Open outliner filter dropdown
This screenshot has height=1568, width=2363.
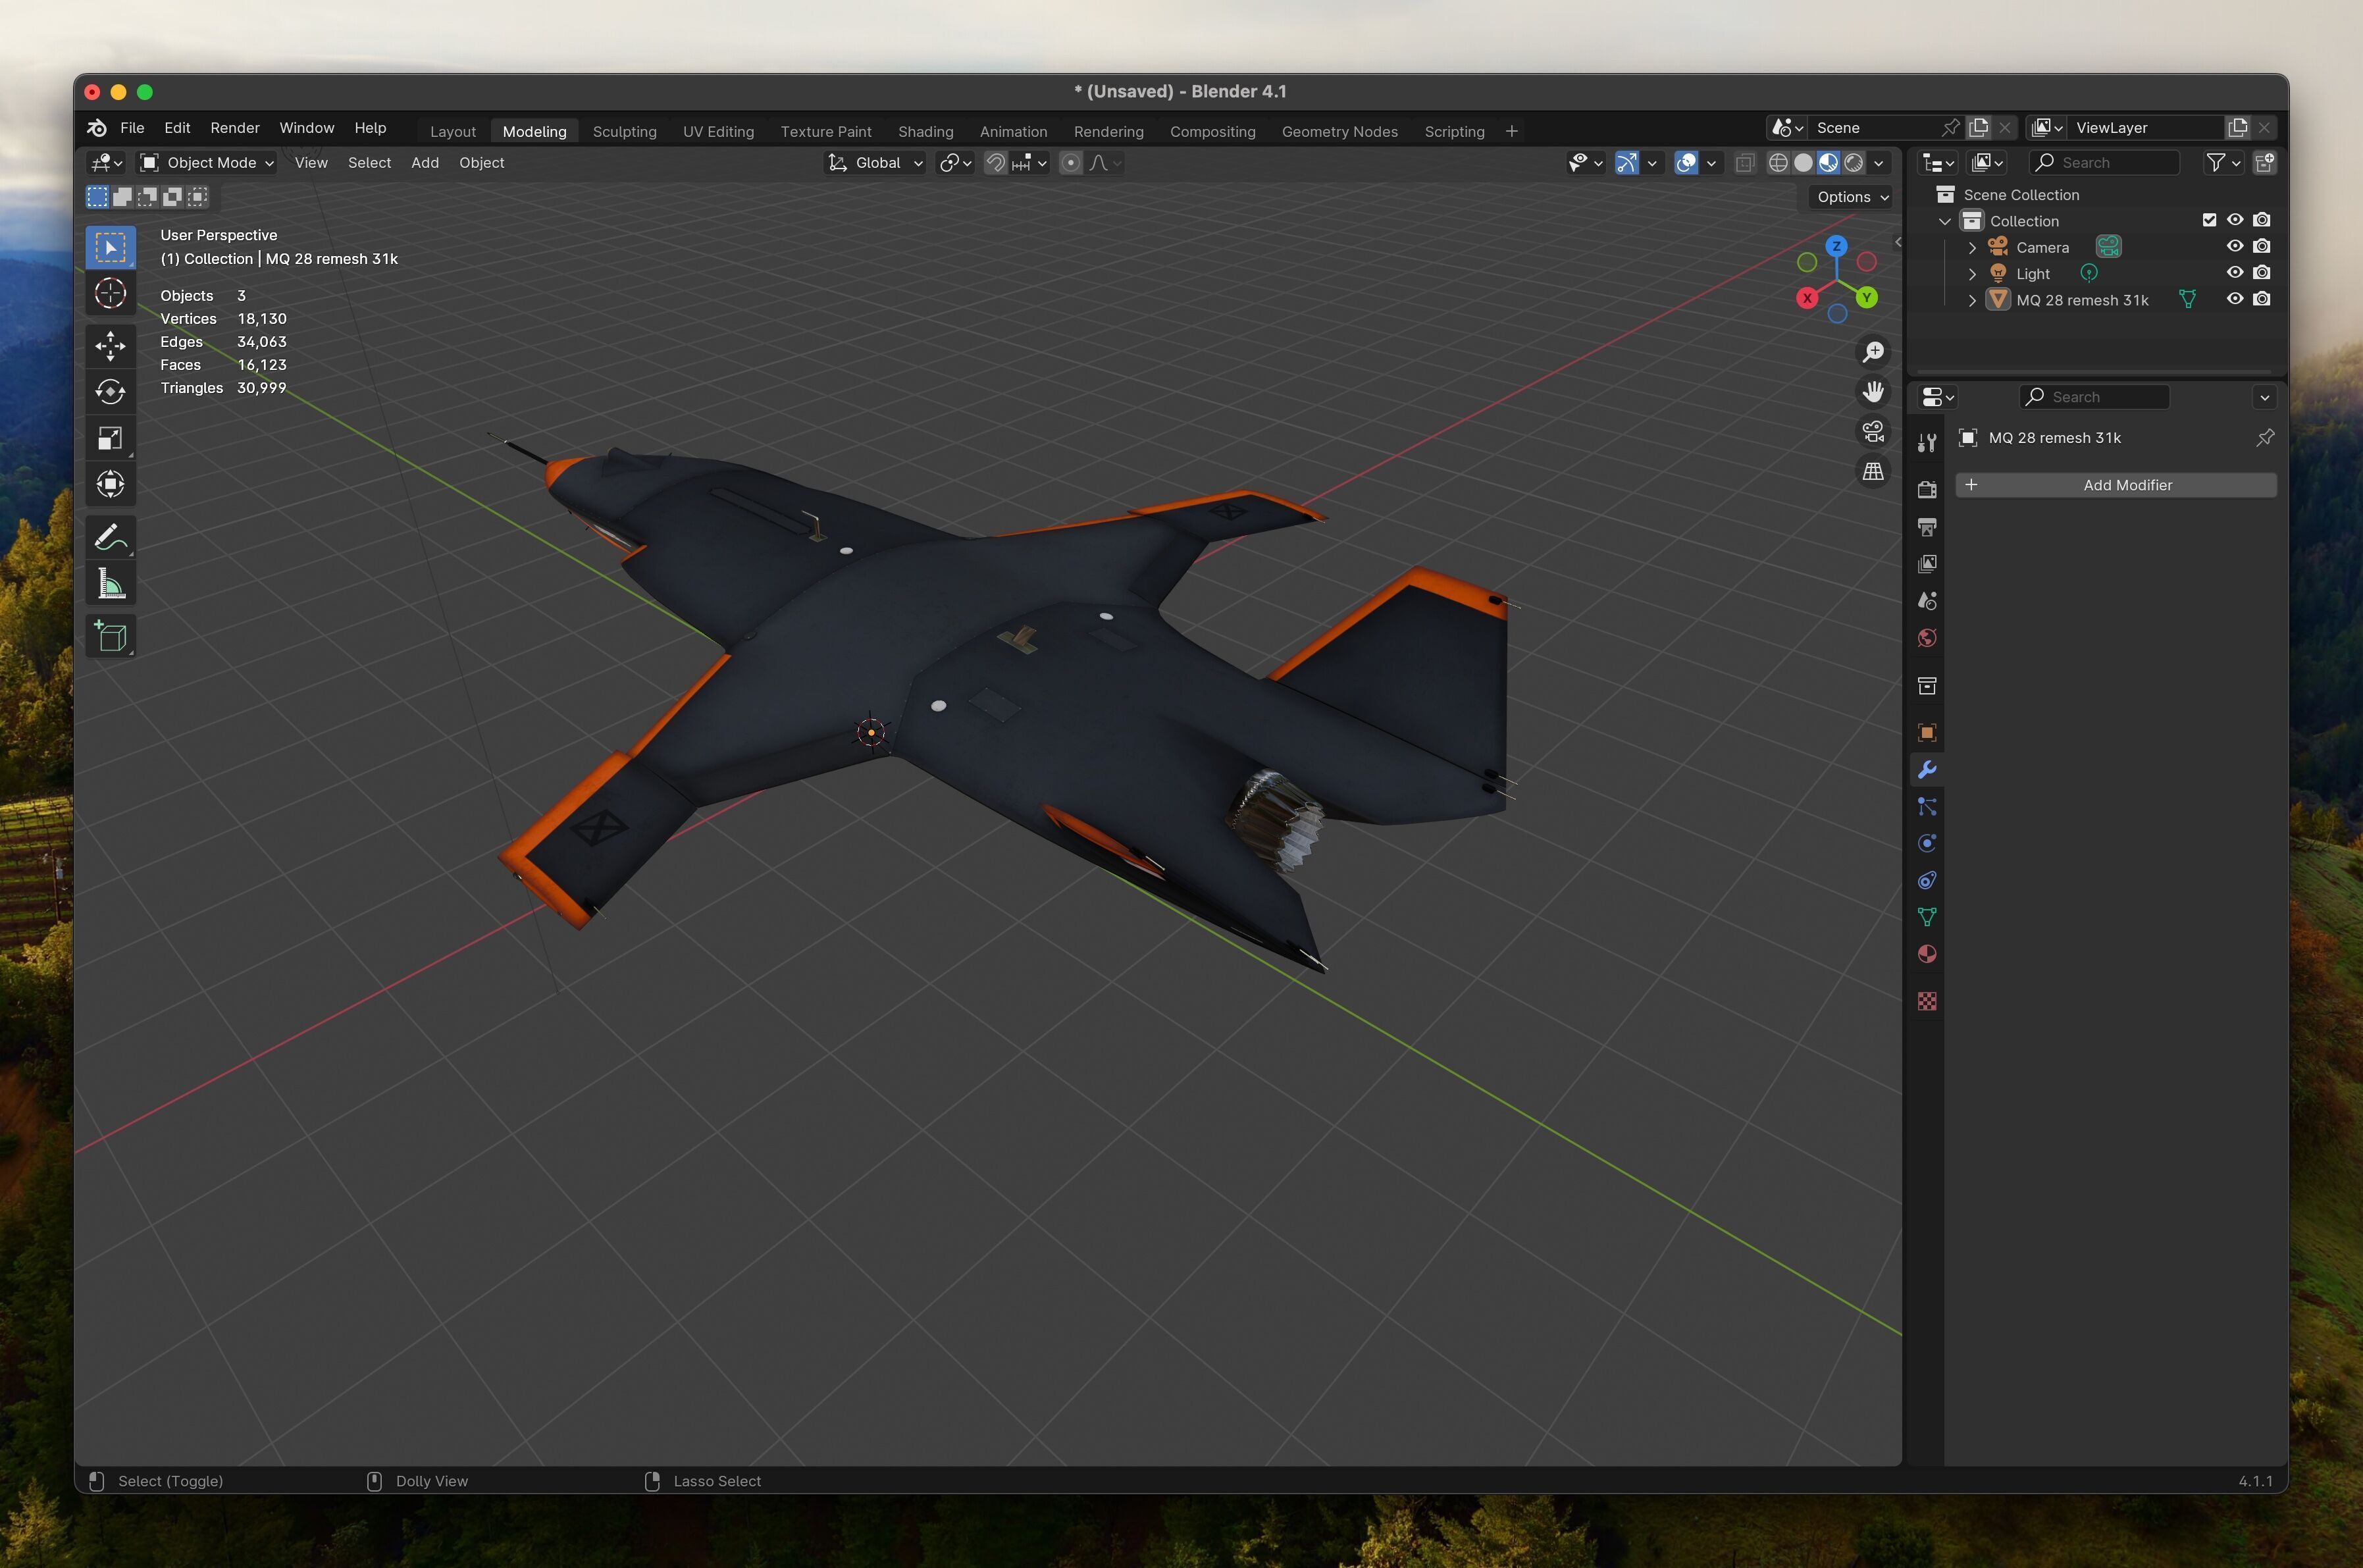pyautogui.click(x=2223, y=163)
